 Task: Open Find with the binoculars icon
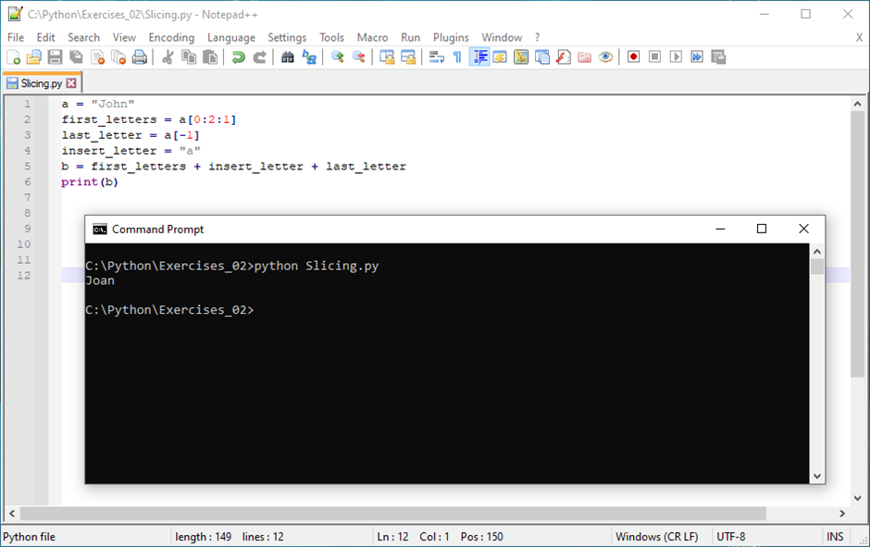pos(288,57)
